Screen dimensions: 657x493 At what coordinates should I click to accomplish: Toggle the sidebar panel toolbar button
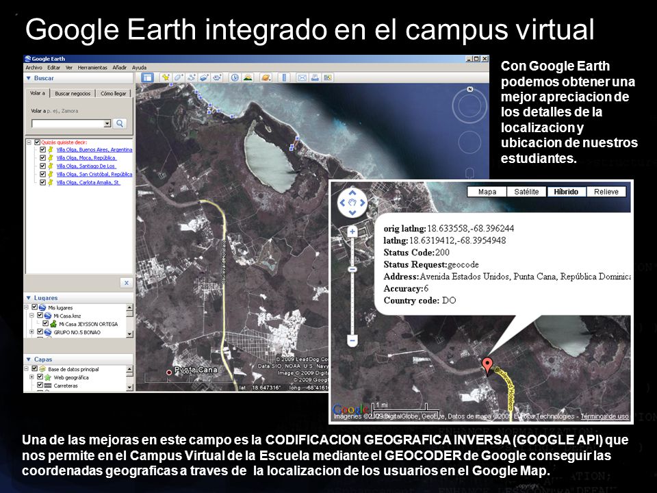click(x=148, y=77)
